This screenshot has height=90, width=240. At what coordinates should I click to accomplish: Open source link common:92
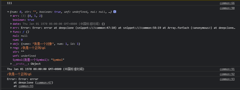pos(227,74)
